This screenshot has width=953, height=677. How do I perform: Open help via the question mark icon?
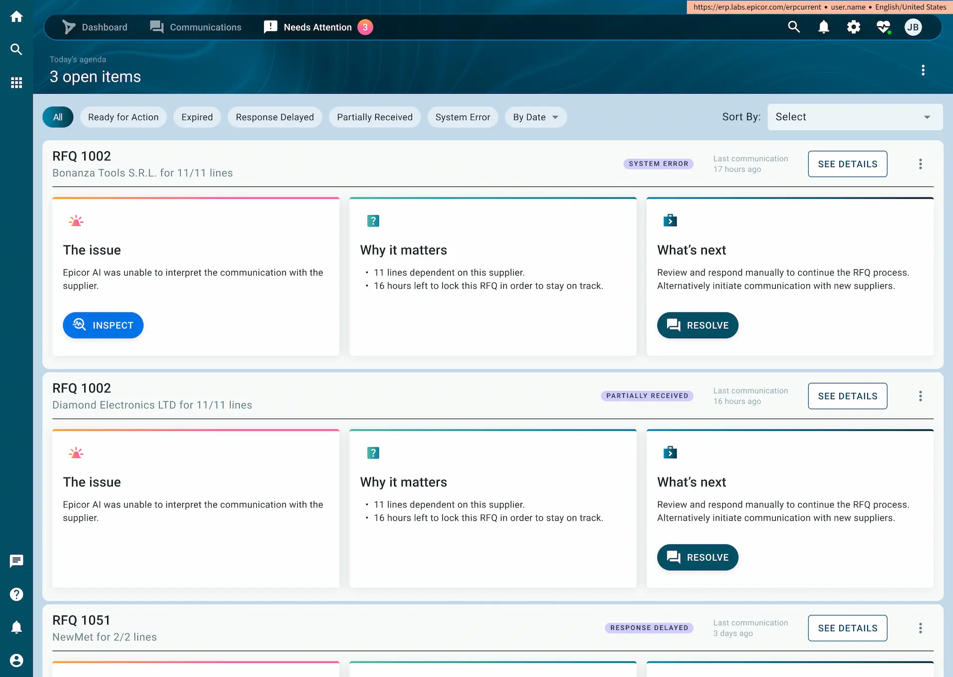click(x=16, y=594)
